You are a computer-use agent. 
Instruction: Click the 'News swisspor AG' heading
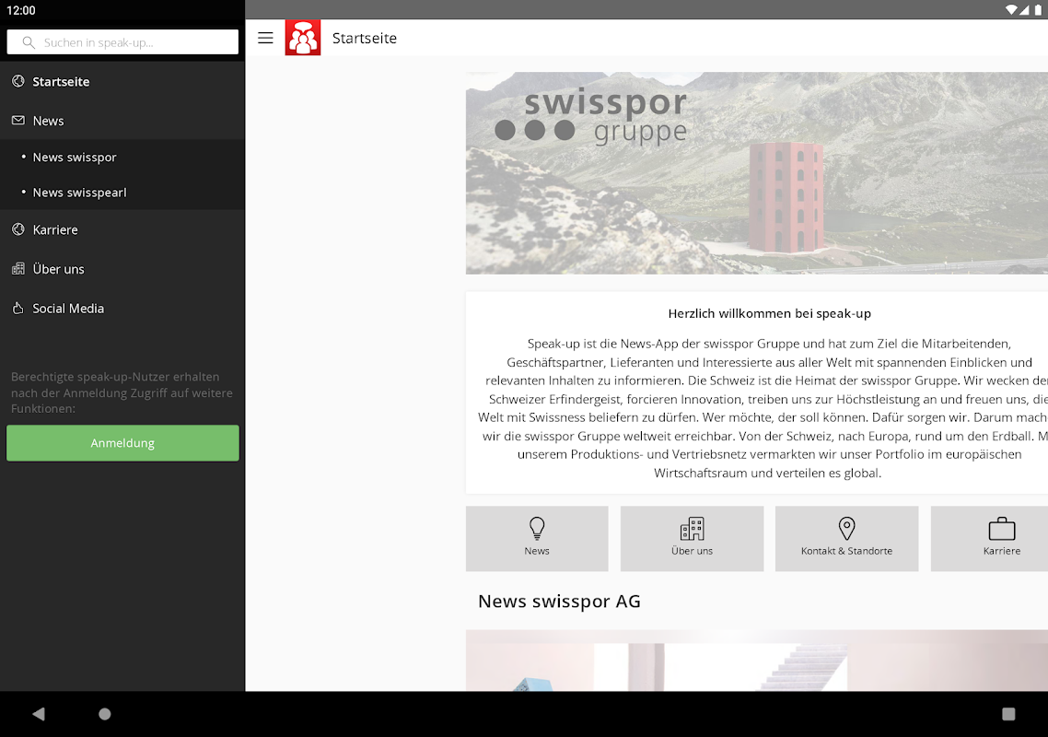559,602
